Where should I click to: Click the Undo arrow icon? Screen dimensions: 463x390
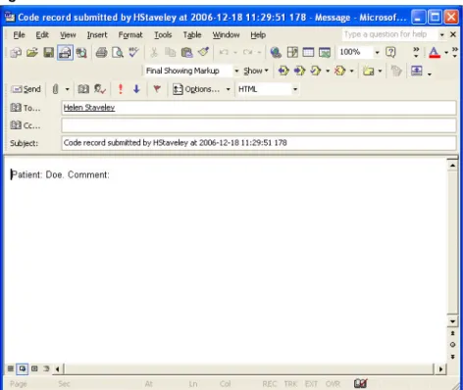[224, 52]
